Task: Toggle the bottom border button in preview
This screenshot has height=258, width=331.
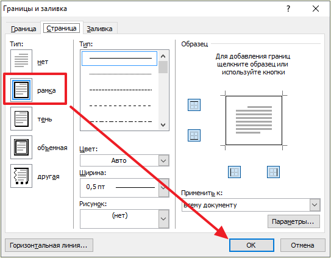Action: [194, 135]
